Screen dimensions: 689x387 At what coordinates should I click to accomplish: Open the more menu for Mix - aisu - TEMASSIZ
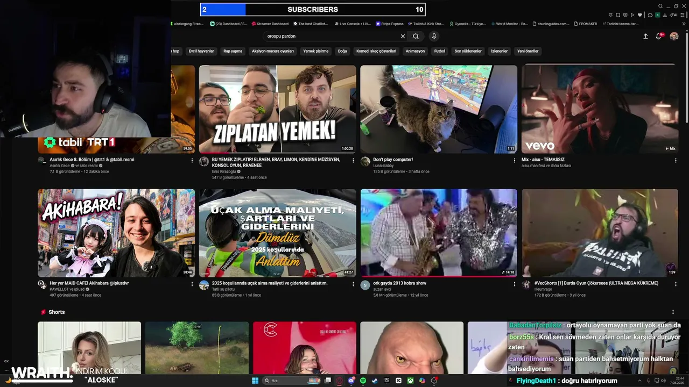pos(676,160)
